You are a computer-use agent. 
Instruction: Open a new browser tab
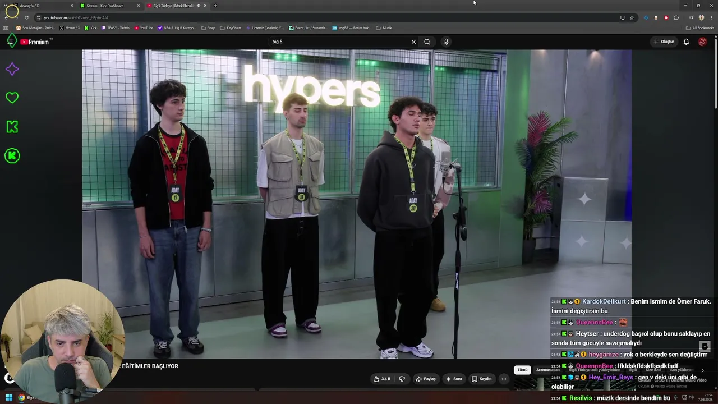(x=215, y=6)
